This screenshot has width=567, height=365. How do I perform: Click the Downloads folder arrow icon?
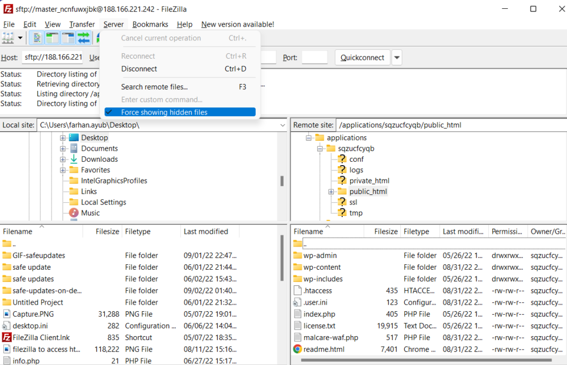tap(74, 159)
